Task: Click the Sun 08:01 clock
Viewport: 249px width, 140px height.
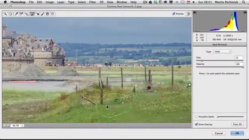Action: click(x=205, y=2)
